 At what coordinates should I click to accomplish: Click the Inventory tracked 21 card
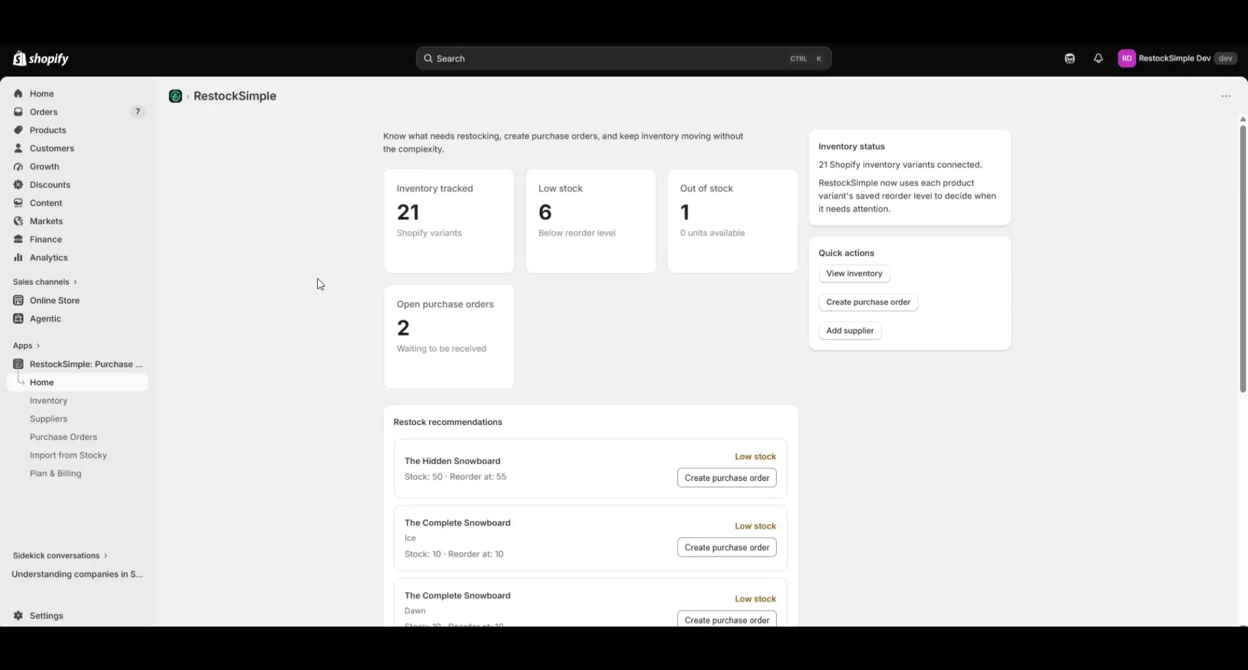point(449,221)
